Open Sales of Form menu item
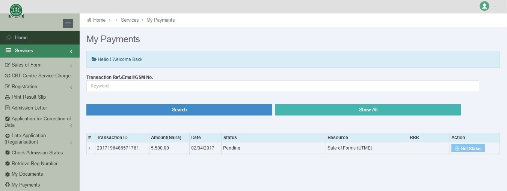The height and width of the screenshot is (191, 507). point(27,65)
